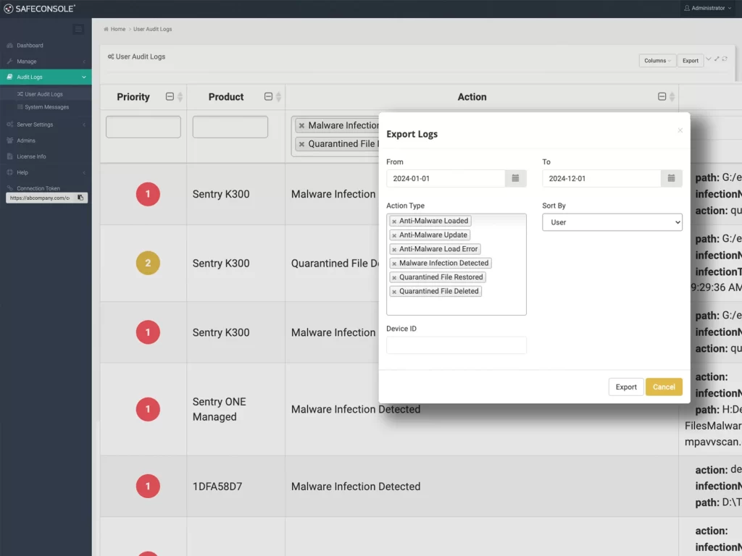Close the Export Logs dialog with X

tap(680, 131)
